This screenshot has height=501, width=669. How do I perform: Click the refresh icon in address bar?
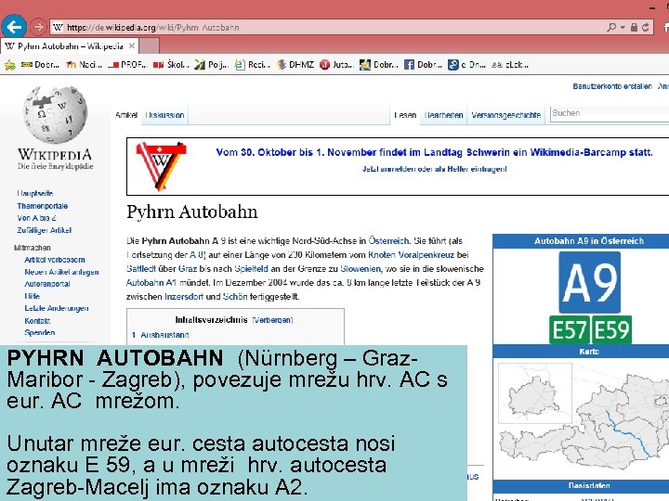(x=645, y=27)
